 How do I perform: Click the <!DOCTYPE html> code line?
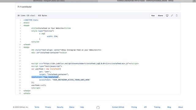[31, 20]
